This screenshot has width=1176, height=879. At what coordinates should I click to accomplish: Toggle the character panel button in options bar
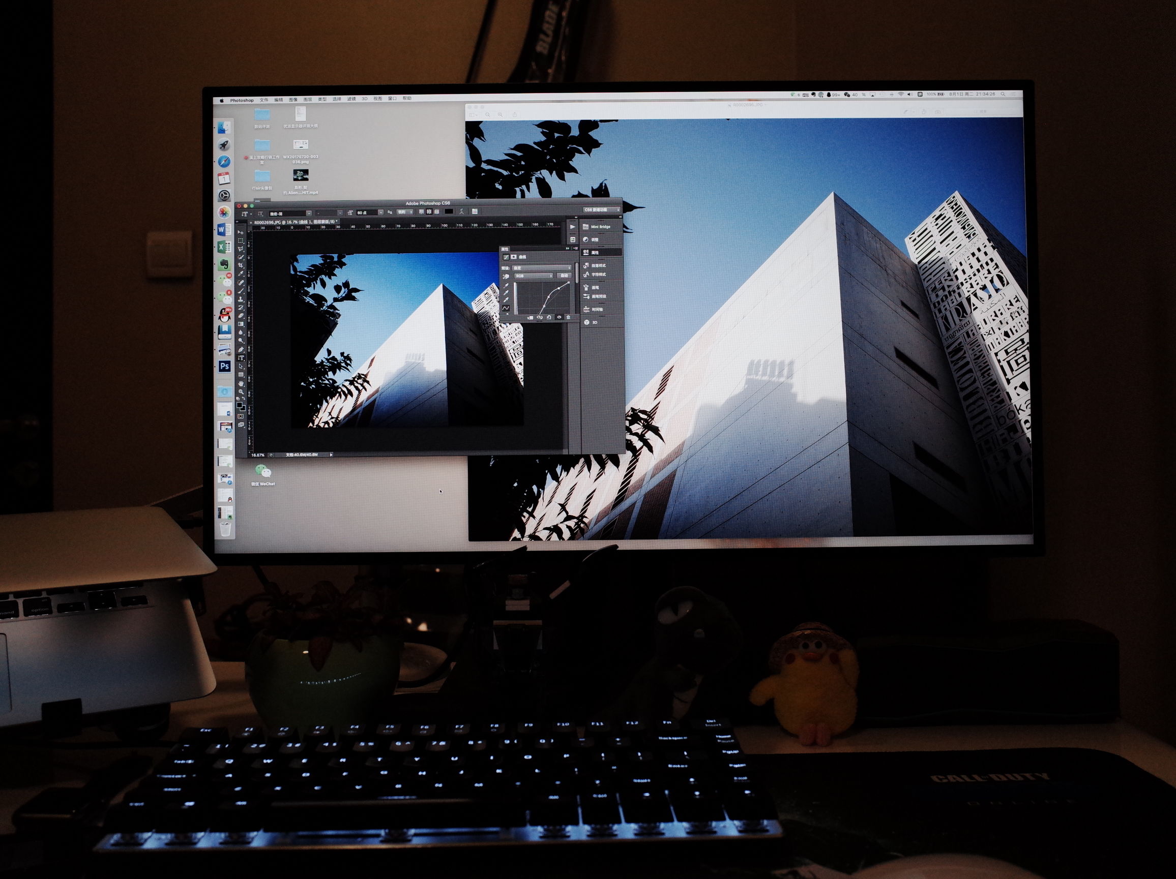(475, 211)
